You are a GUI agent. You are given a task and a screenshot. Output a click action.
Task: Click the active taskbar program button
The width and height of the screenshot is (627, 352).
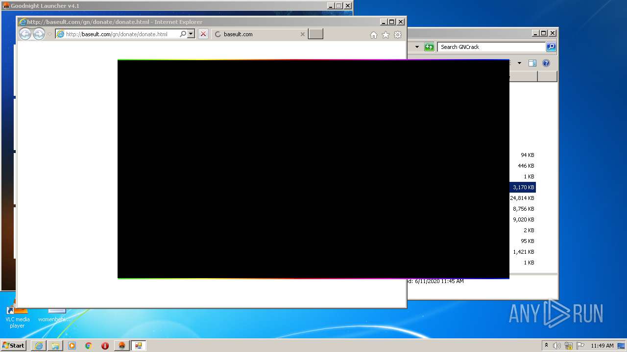coord(138,346)
